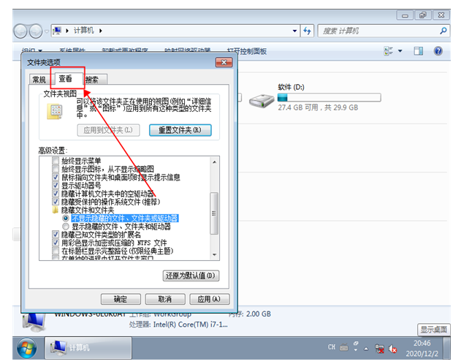Switch to the 查看 tab

click(66, 78)
